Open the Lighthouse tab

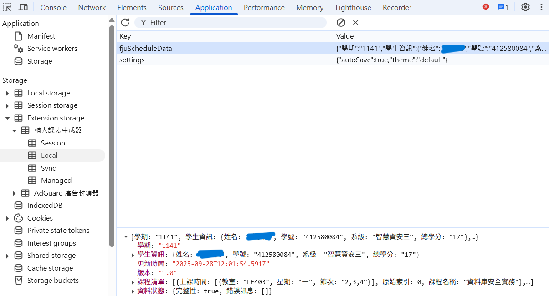(353, 8)
